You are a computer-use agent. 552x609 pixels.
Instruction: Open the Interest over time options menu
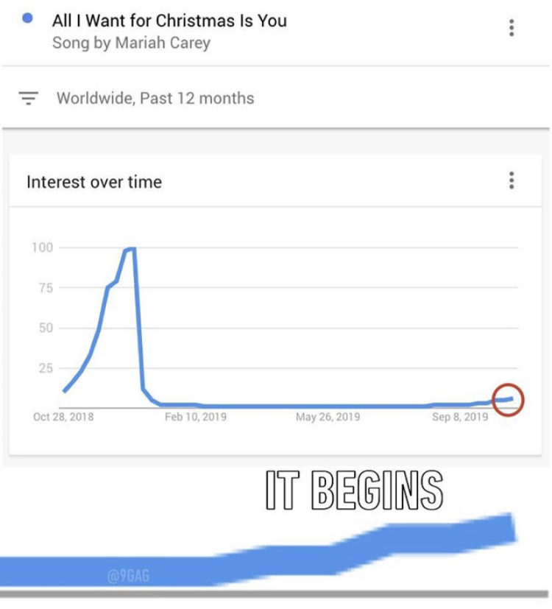click(x=512, y=181)
